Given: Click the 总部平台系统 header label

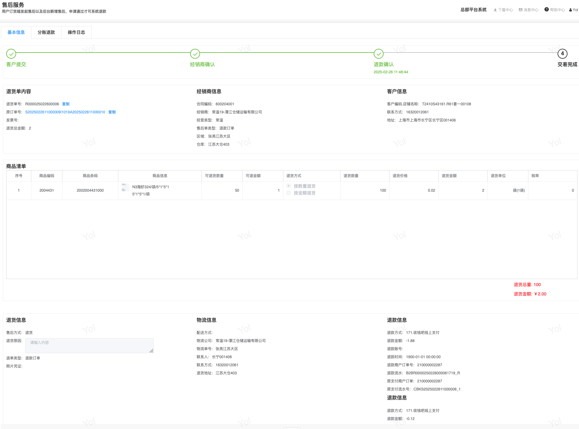Looking at the screenshot, I should point(473,10).
